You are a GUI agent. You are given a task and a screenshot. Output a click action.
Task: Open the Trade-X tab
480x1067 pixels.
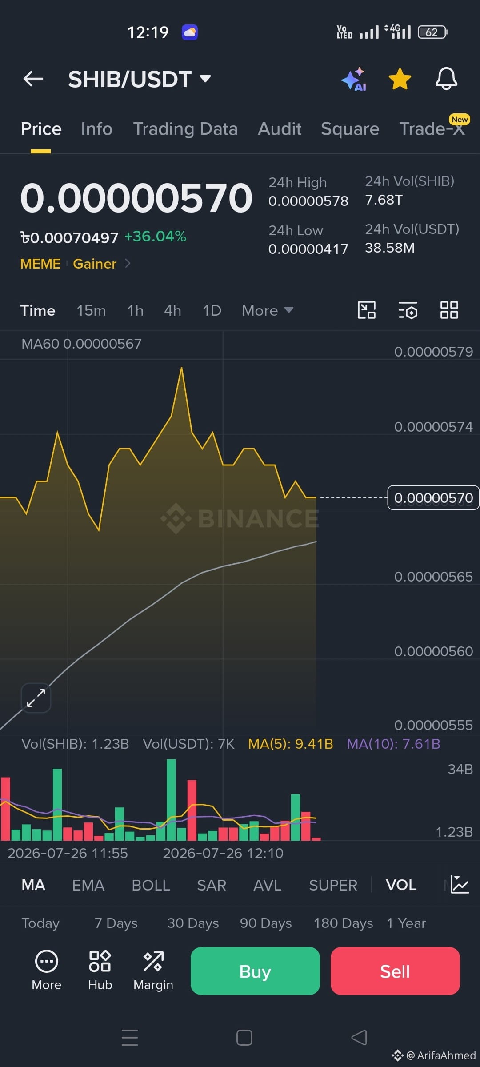(x=432, y=129)
